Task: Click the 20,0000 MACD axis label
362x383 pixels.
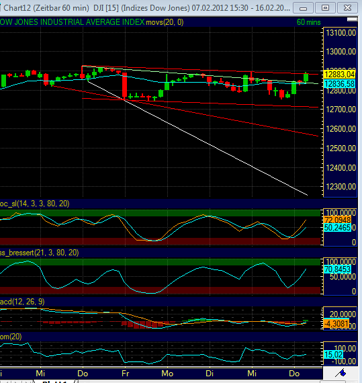Action: 343,314
